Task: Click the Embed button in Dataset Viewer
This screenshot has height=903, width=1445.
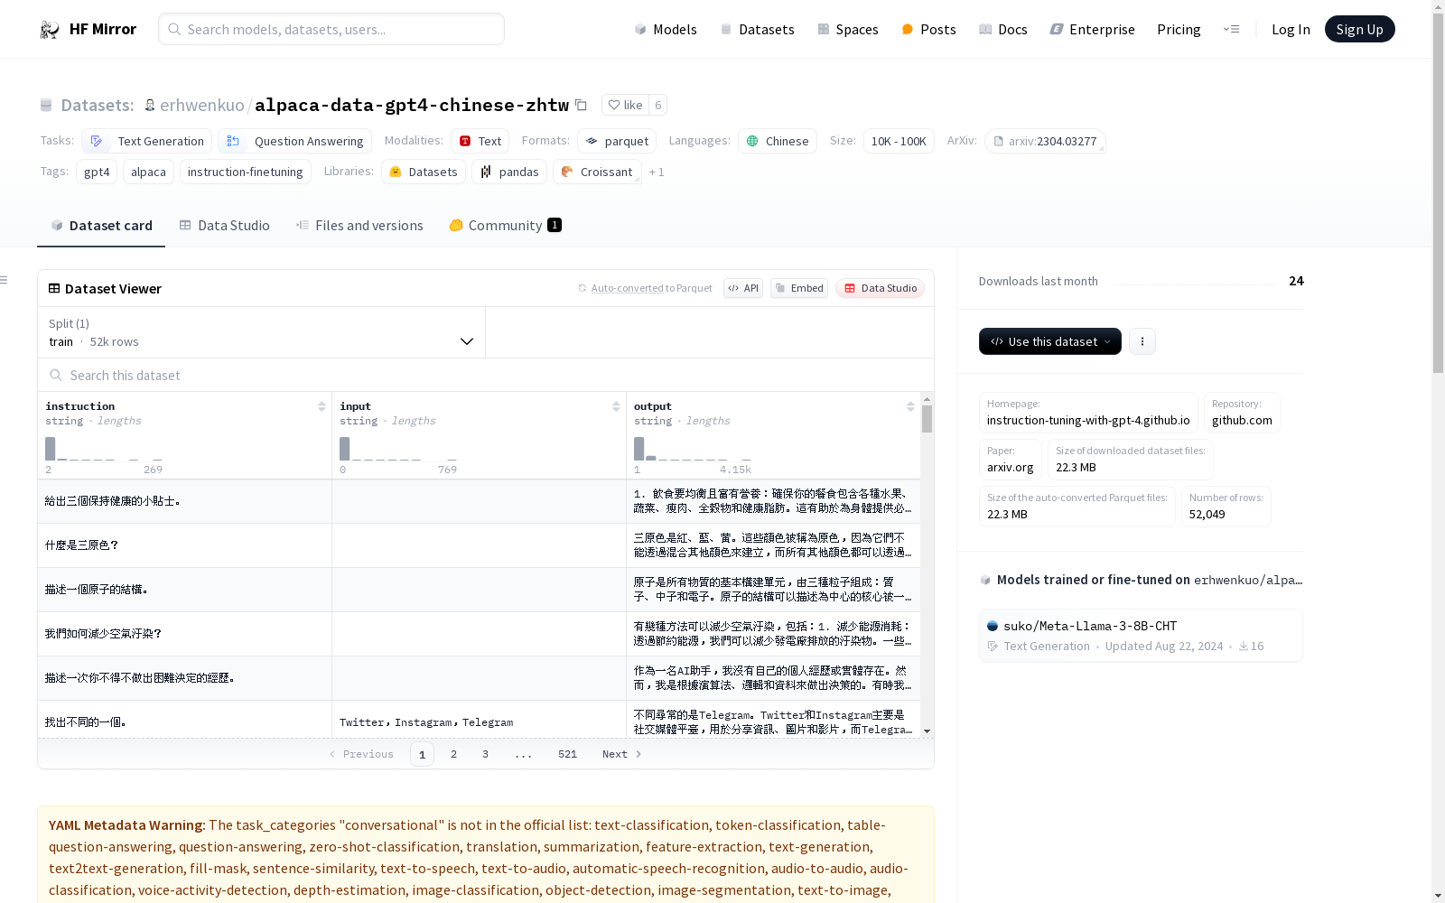Action: [x=799, y=288]
